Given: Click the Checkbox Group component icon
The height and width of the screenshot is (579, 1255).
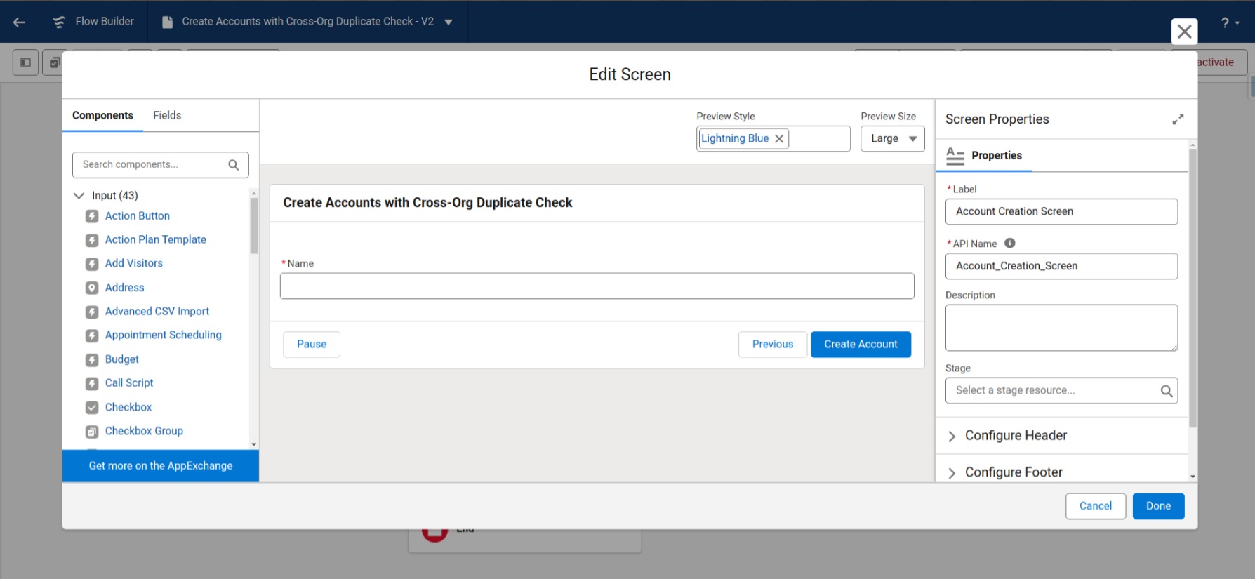Looking at the screenshot, I should tap(92, 432).
